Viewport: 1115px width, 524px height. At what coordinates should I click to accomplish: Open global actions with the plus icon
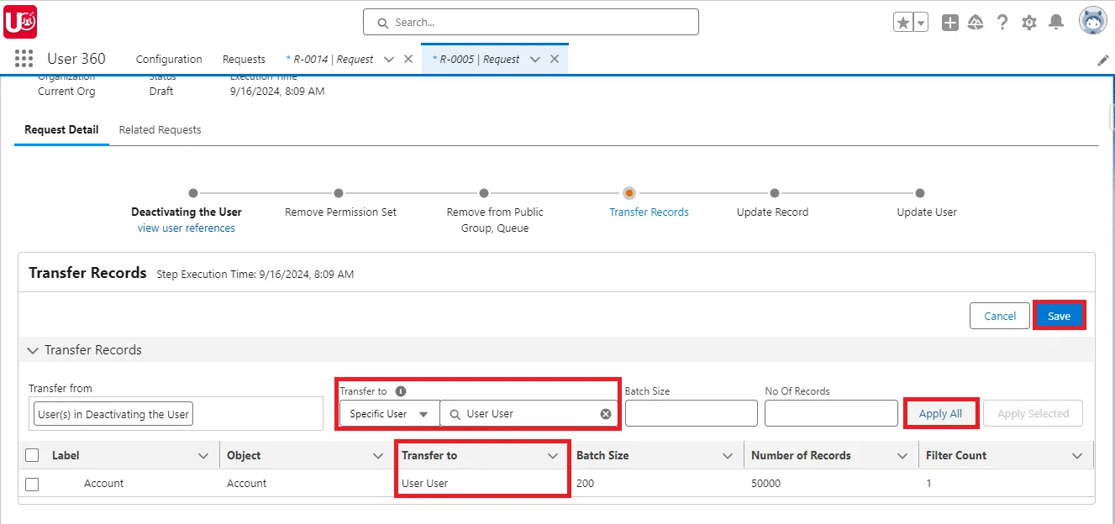tap(949, 23)
